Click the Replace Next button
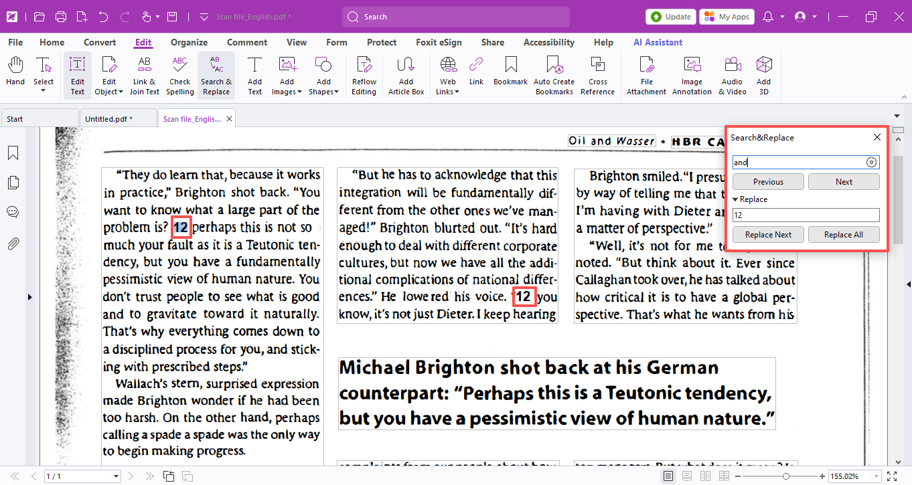This screenshot has width=912, height=485. (x=768, y=235)
